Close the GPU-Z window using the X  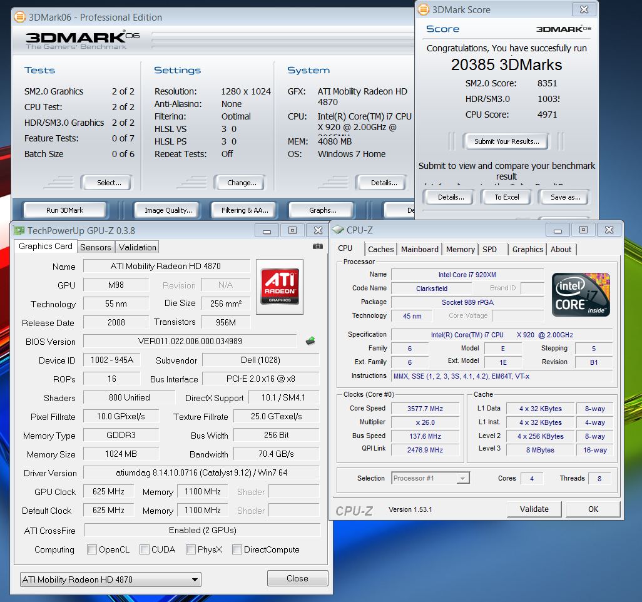tap(318, 230)
